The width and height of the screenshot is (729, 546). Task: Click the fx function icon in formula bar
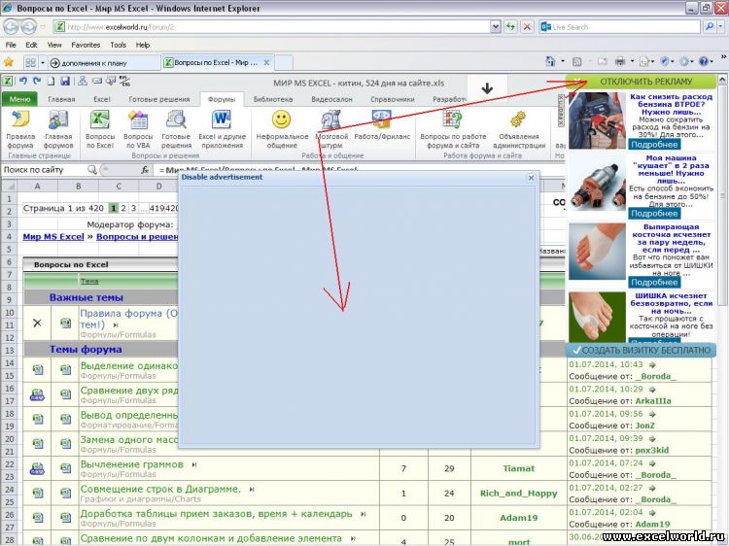coord(145,170)
